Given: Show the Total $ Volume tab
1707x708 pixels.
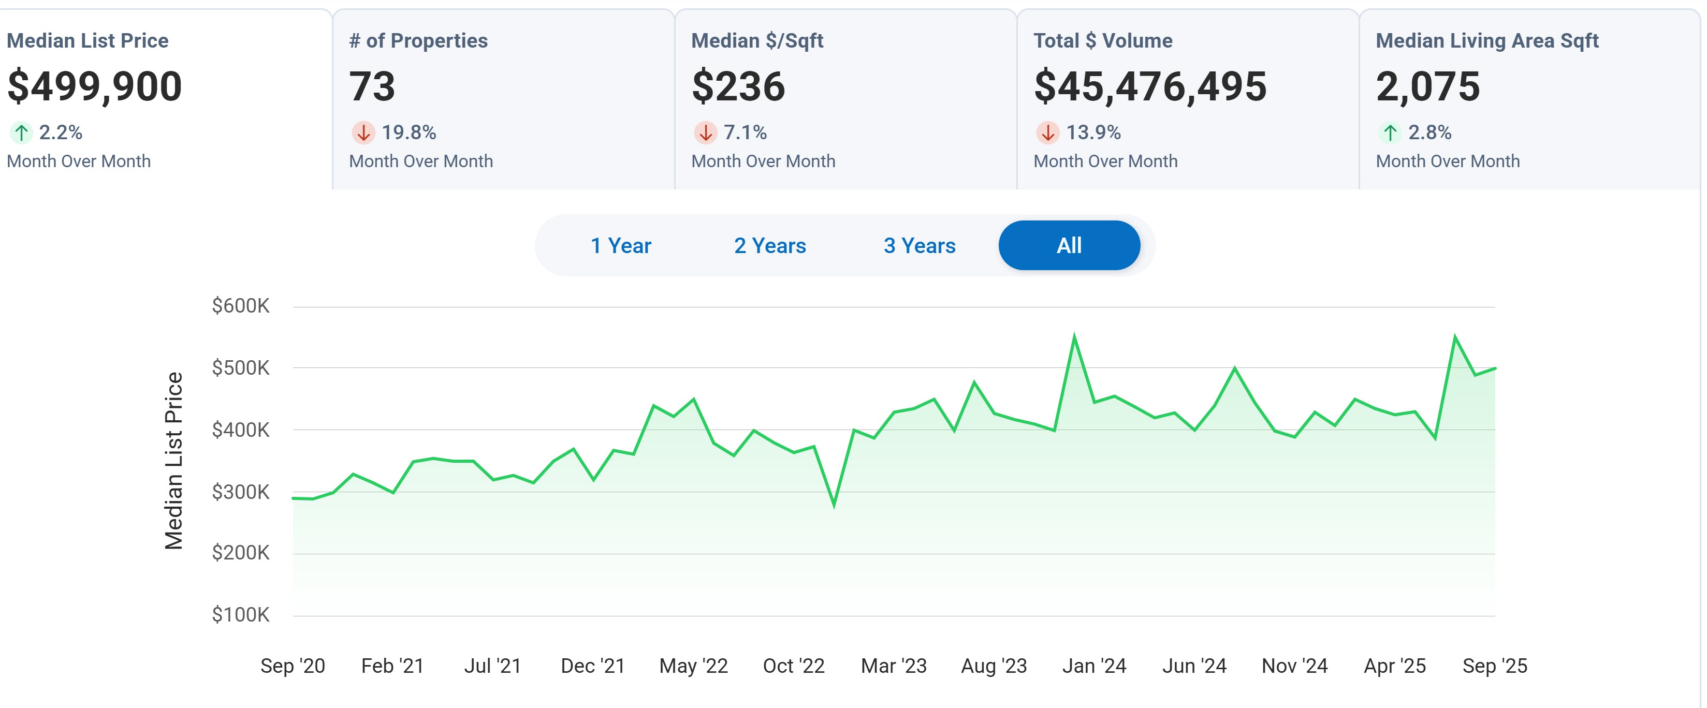Looking at the screenshot, I should click(x=1103, y=40).
